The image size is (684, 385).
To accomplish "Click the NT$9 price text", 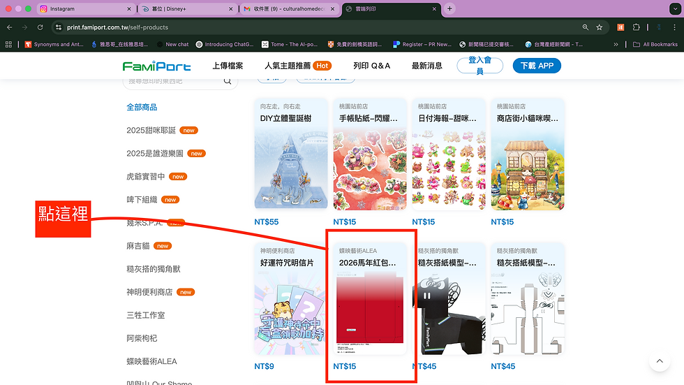I will click(265, 366).
